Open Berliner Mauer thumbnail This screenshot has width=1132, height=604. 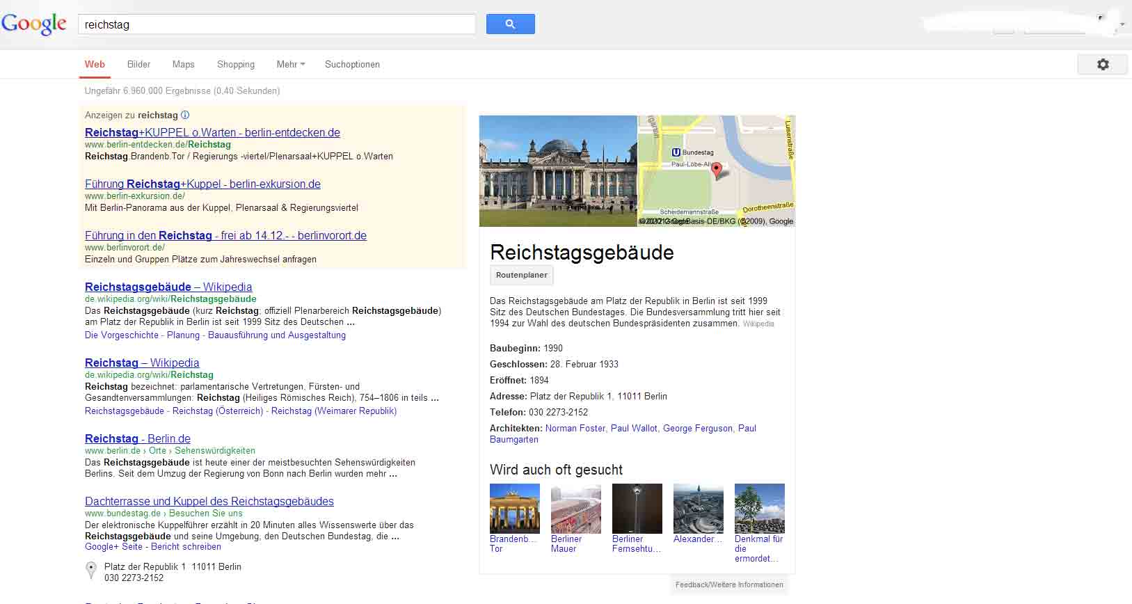[x=576, y=509]
